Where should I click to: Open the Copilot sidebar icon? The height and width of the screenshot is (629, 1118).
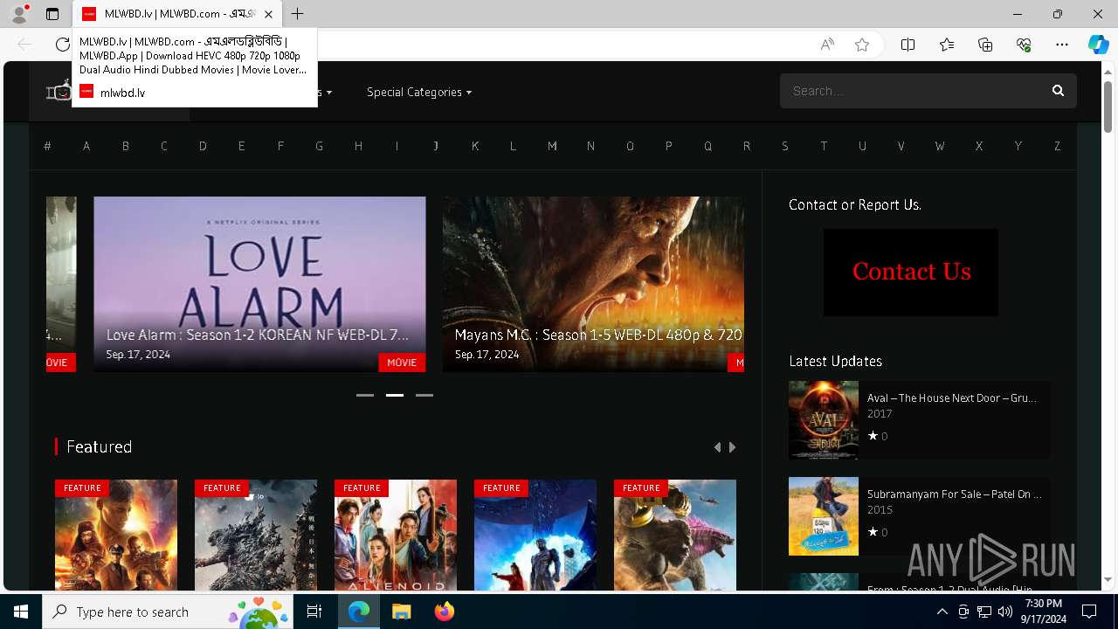tap(1098, 45)
